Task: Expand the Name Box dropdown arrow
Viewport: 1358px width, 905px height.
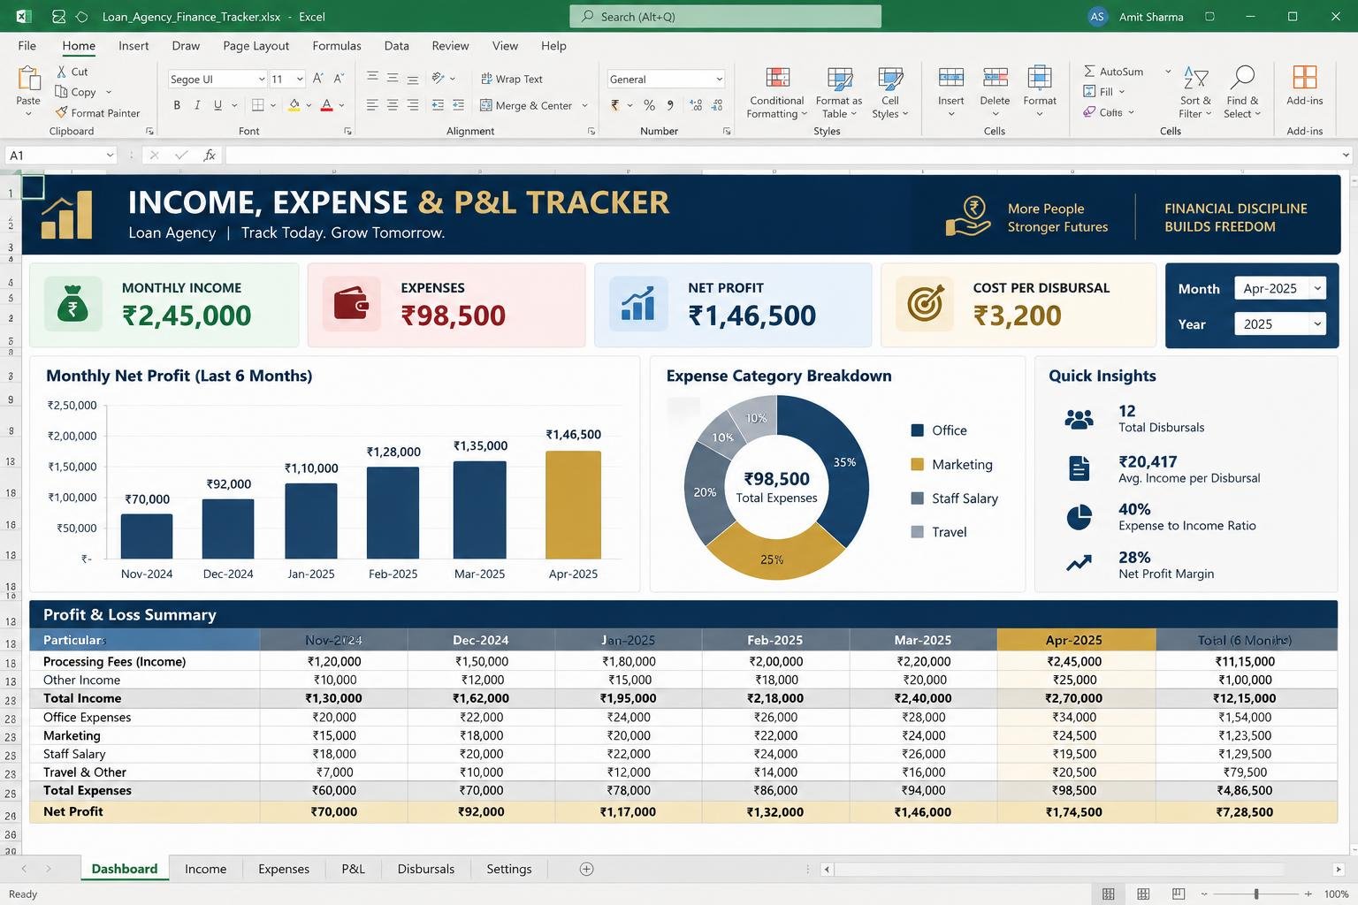Action: pos(111,156)
